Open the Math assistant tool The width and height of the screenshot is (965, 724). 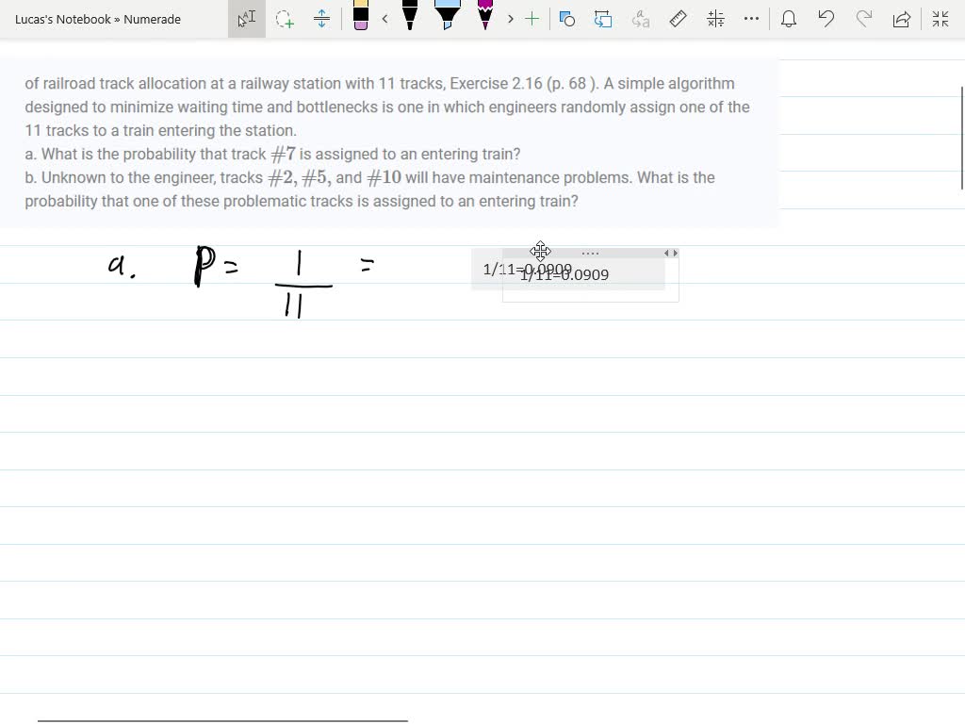715,19
